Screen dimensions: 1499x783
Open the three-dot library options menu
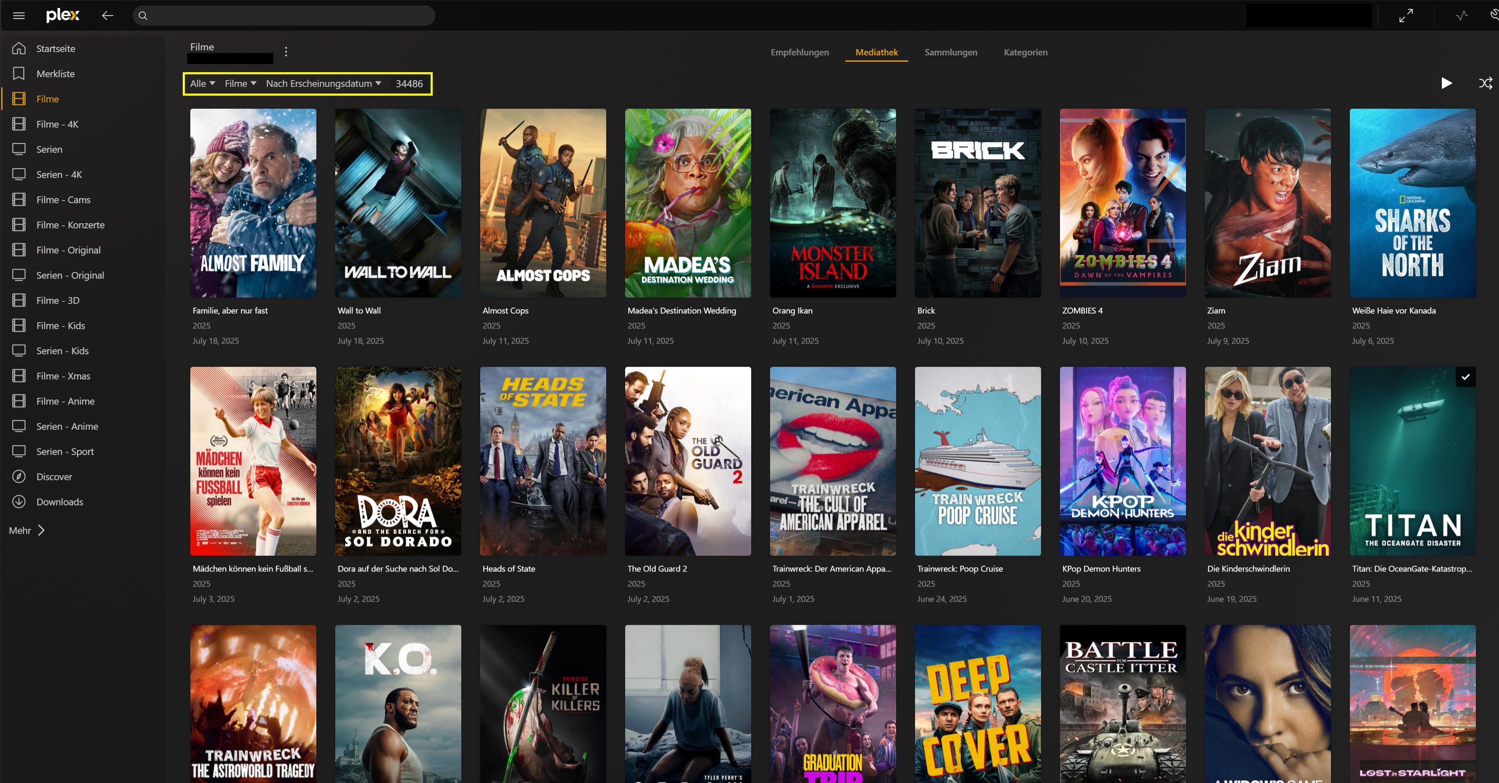[x=286, y=52]
